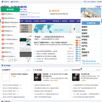
Task: Click the orange rank 1 badge in 点击 ranking
Action: 77,41
